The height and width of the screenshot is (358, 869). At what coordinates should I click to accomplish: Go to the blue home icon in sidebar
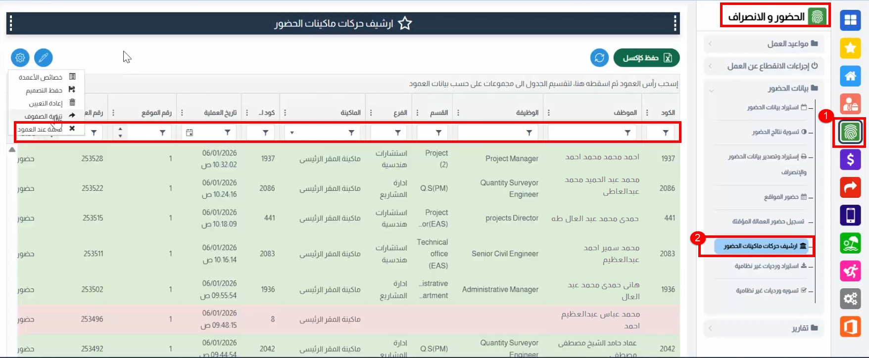point(850,76)
